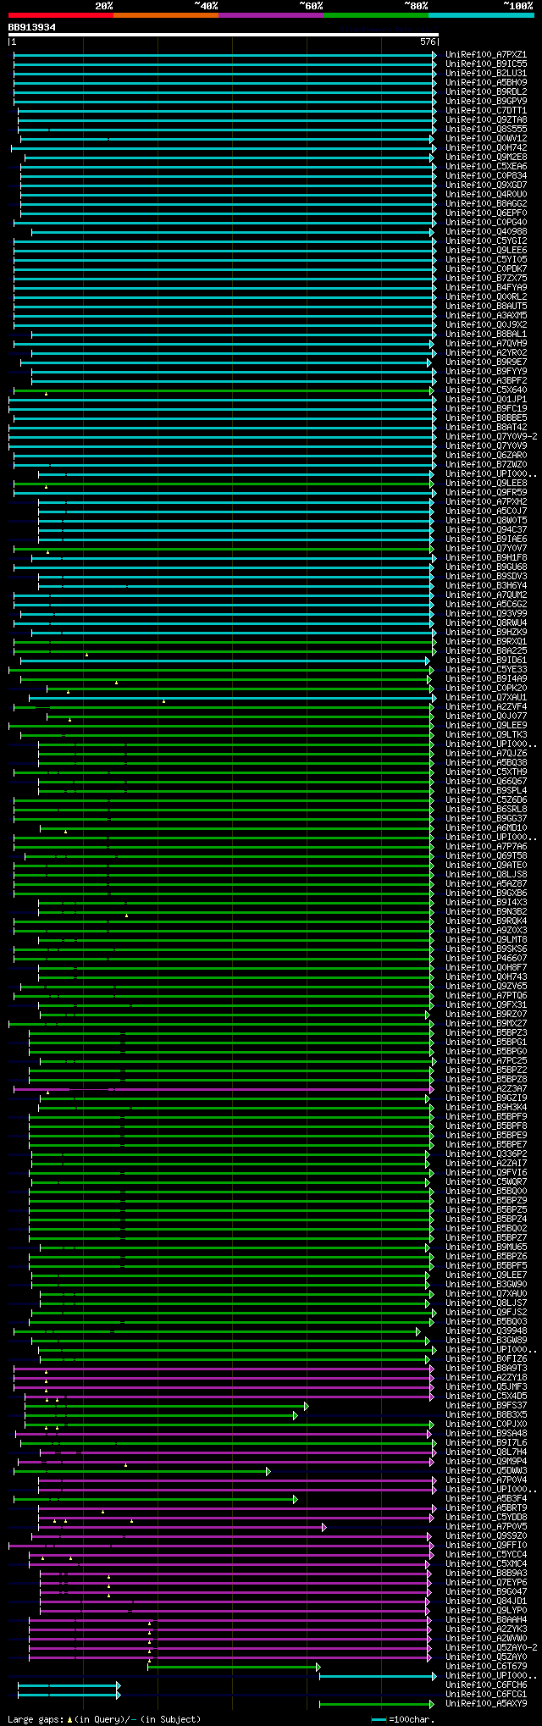Click the =100char. scale bar legend
542x1726 pixels.
(403, 1719)
